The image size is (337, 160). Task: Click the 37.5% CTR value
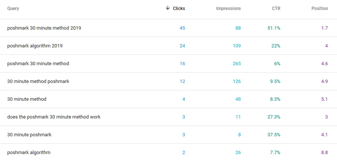pyautogui.click(x=274, y=135)
